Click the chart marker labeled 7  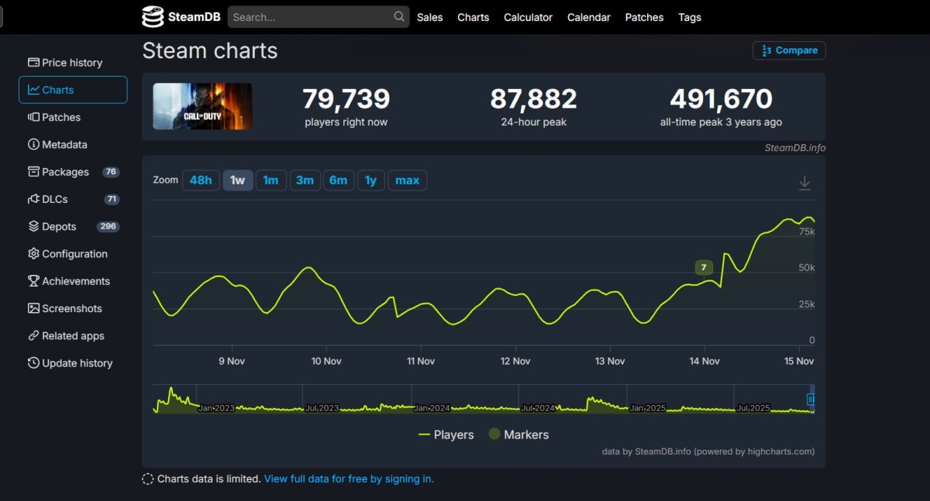click(704, 268)
